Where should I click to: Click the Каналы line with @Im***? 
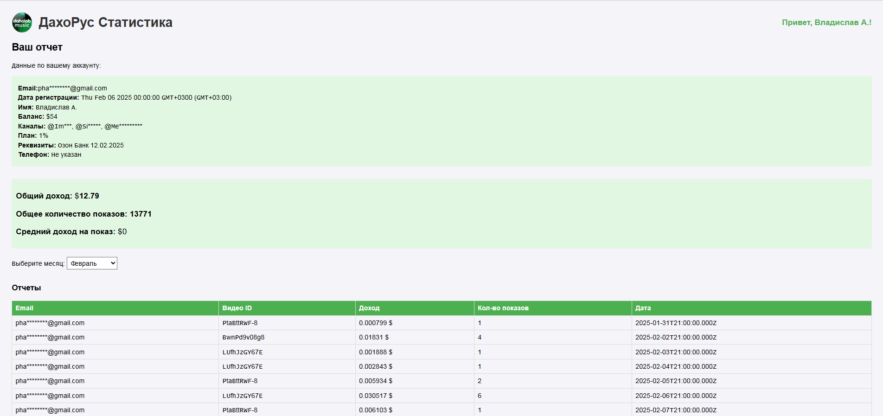click(80, 126)
